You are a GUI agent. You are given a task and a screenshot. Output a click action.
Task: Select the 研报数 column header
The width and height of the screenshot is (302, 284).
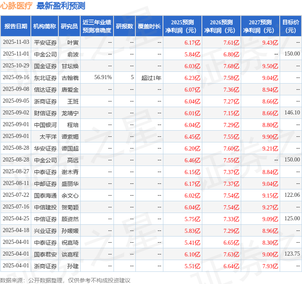[x=124, y=26]
